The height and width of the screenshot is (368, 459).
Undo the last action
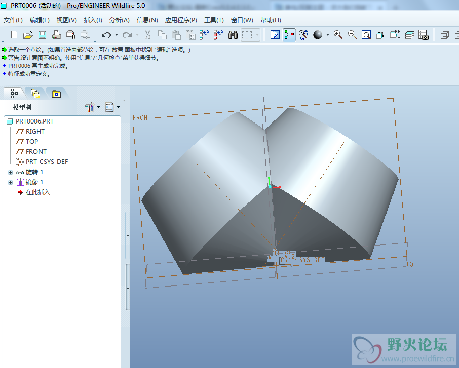pyautogui.click(x=106, y=35)
